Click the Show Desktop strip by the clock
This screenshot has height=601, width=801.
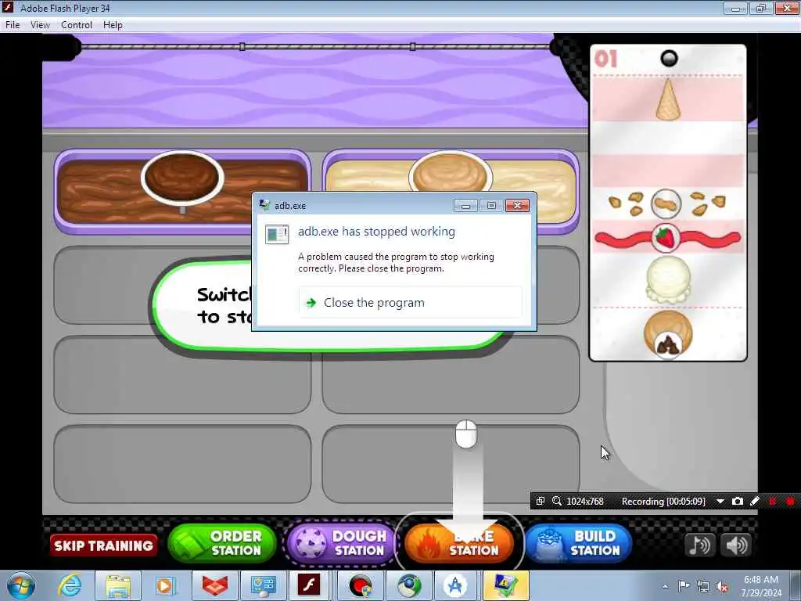pyautogui.click(x=796, y=585)
